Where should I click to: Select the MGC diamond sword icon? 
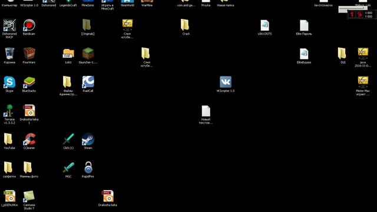click(x=68, y=167)
